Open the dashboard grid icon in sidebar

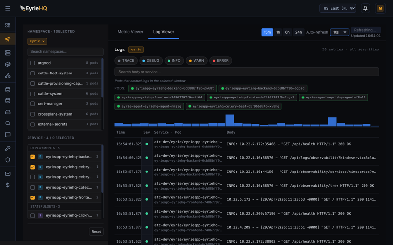(8, 25)
